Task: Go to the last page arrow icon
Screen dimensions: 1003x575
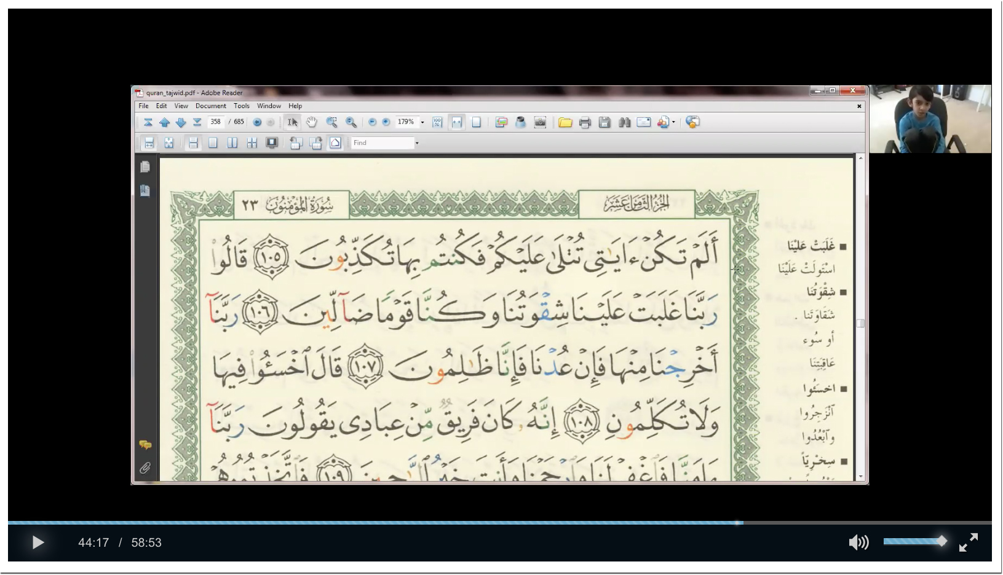Action: (x=197, y=122)
